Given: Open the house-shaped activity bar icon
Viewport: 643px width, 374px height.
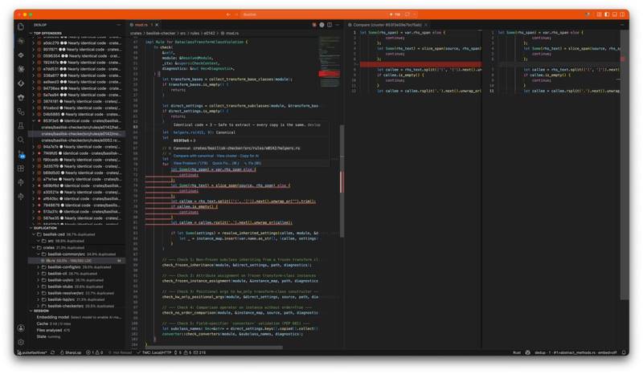Looking at the screenshot, I should click(21, 97).
